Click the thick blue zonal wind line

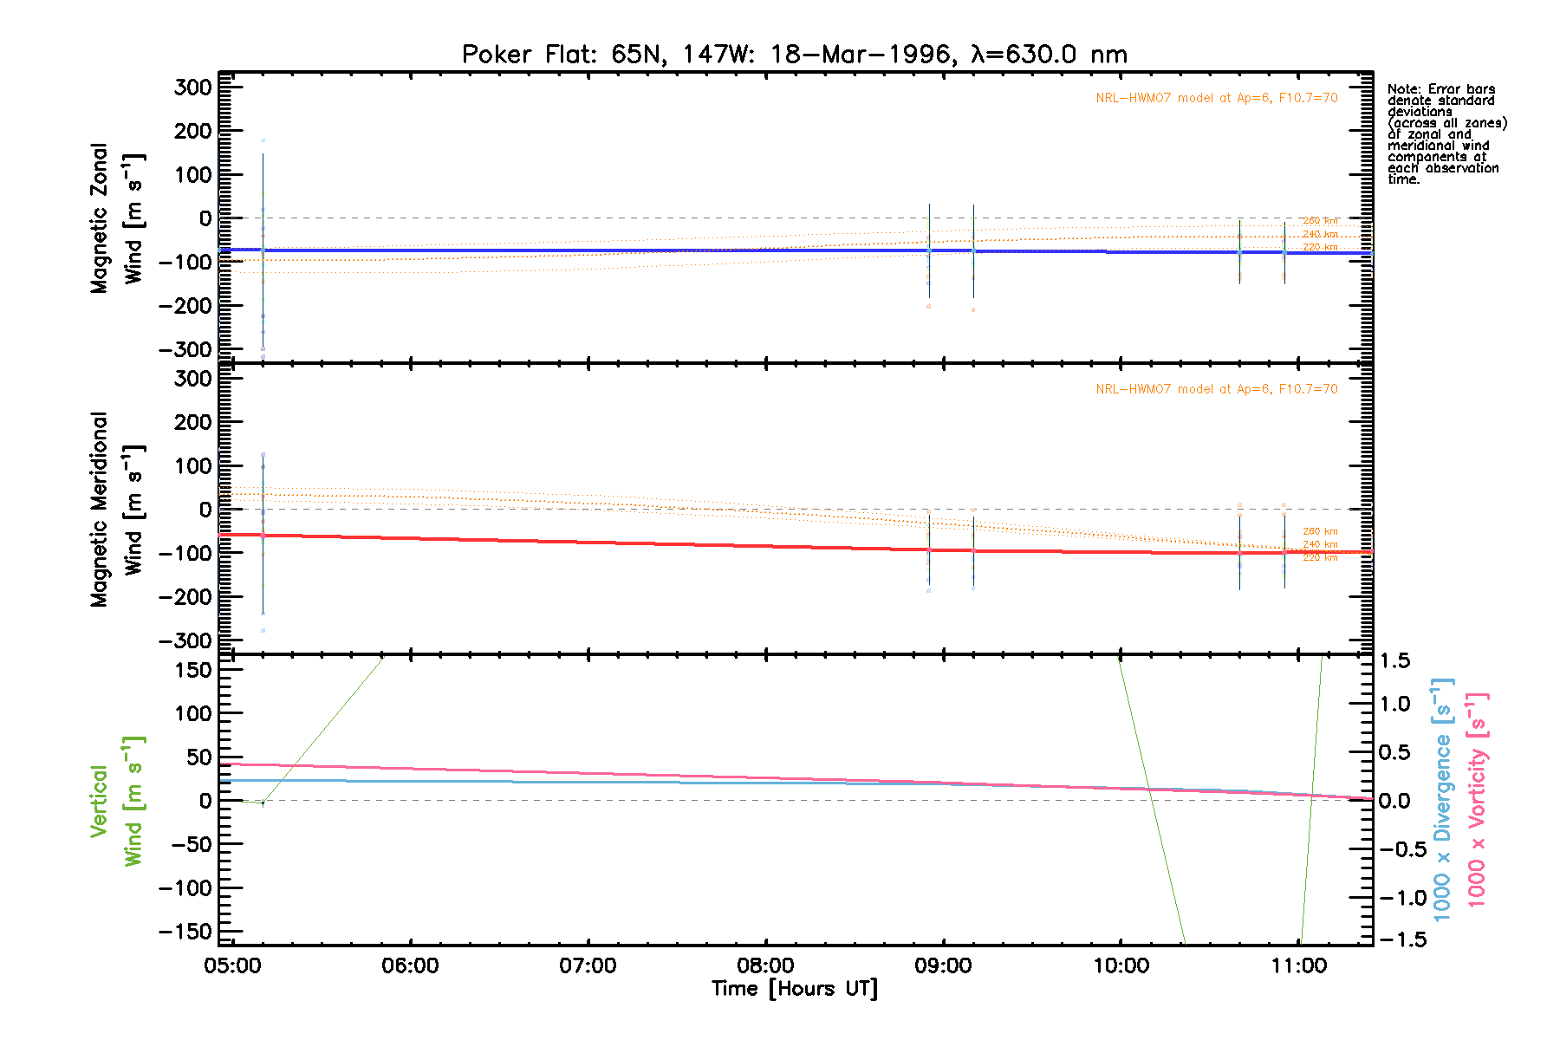607,250
